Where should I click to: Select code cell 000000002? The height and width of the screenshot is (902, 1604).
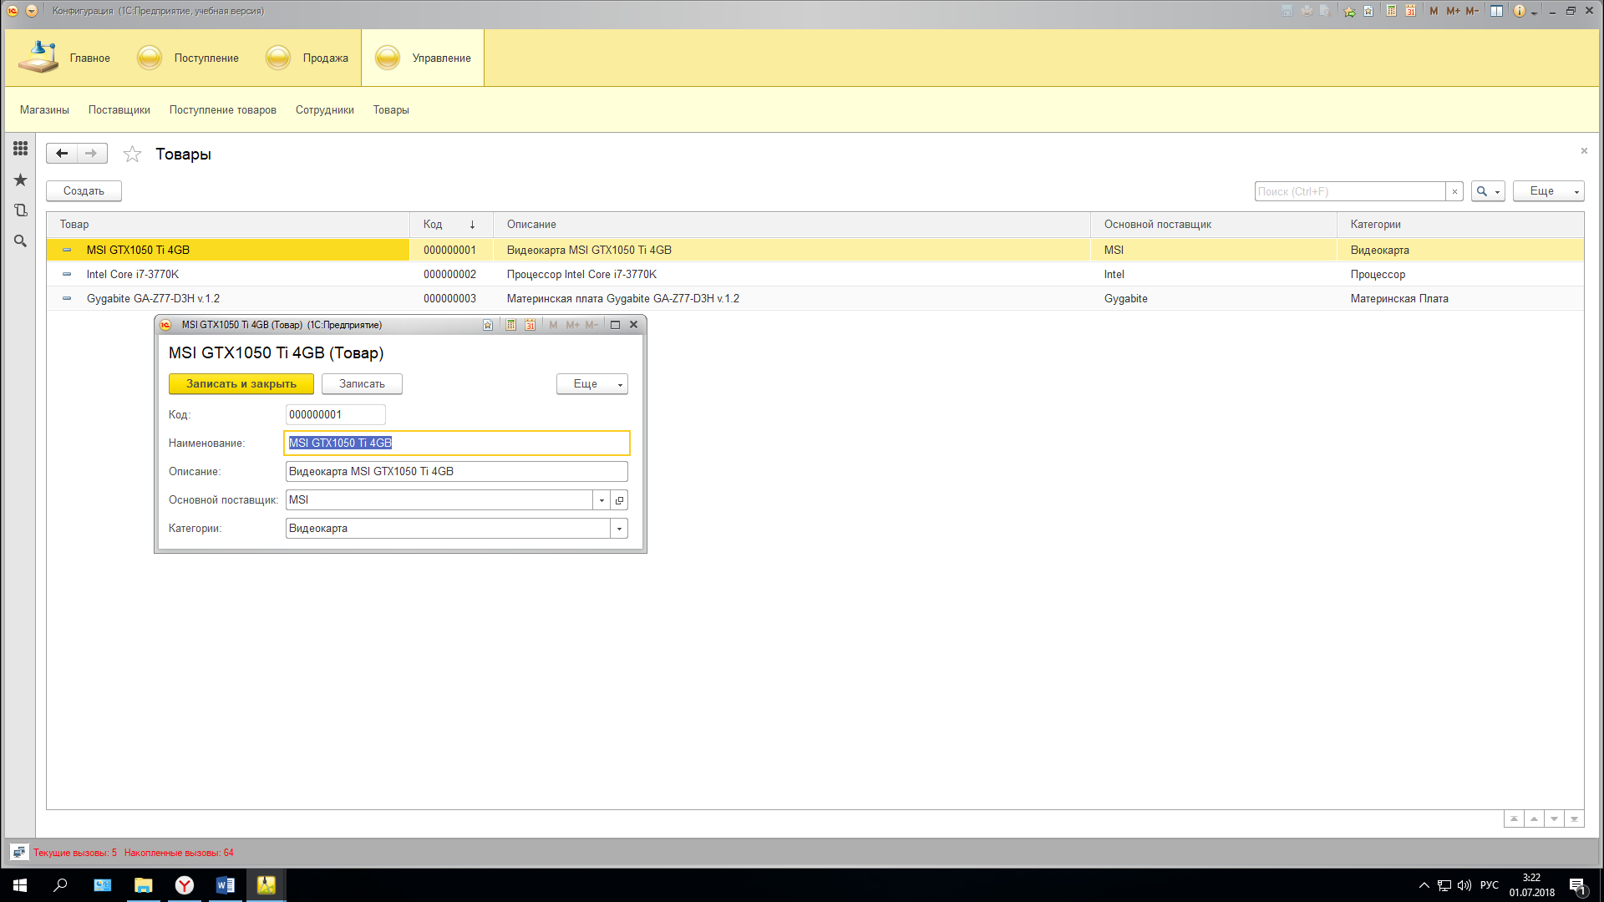[450, 274]
